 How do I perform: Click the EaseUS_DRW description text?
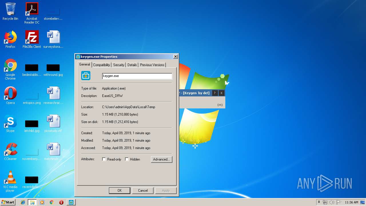(x=112, y=96)
